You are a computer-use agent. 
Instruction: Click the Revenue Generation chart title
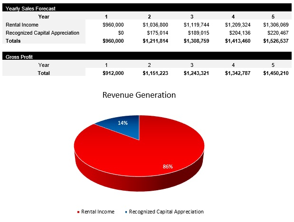click(139, 95)
